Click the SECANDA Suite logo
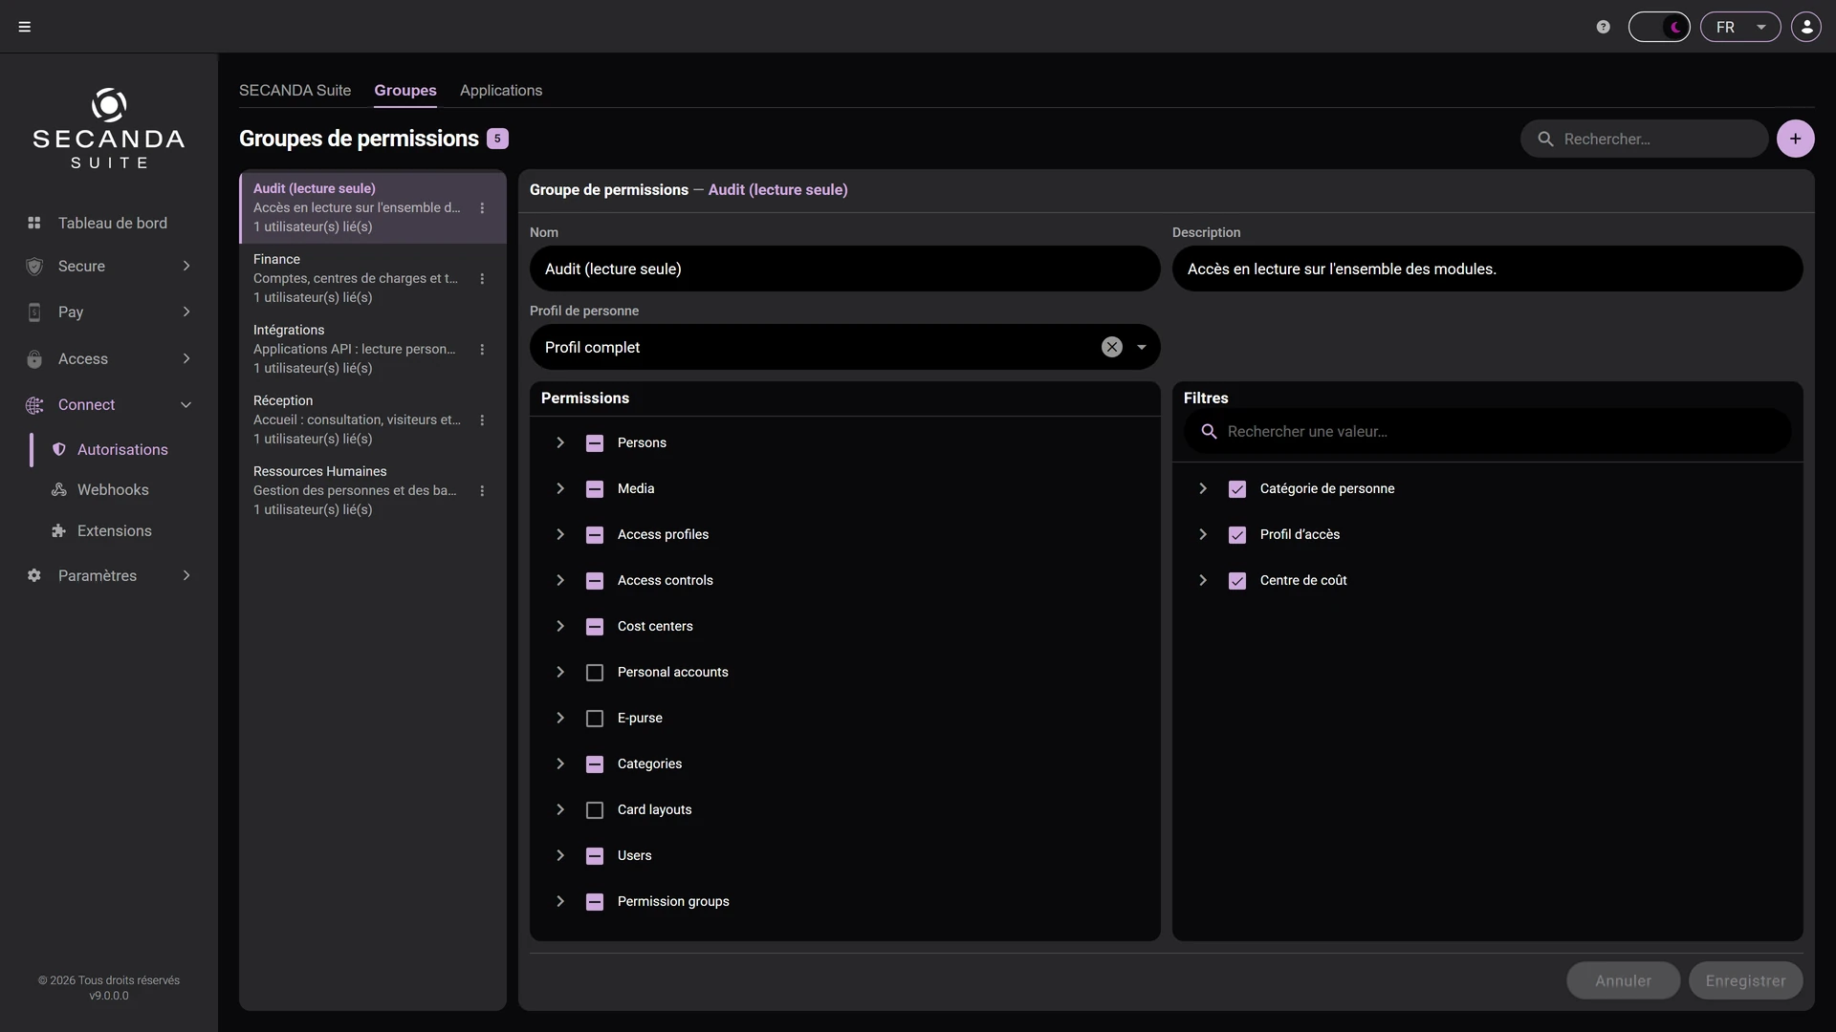1836x1032 pixels. [109, 129]
